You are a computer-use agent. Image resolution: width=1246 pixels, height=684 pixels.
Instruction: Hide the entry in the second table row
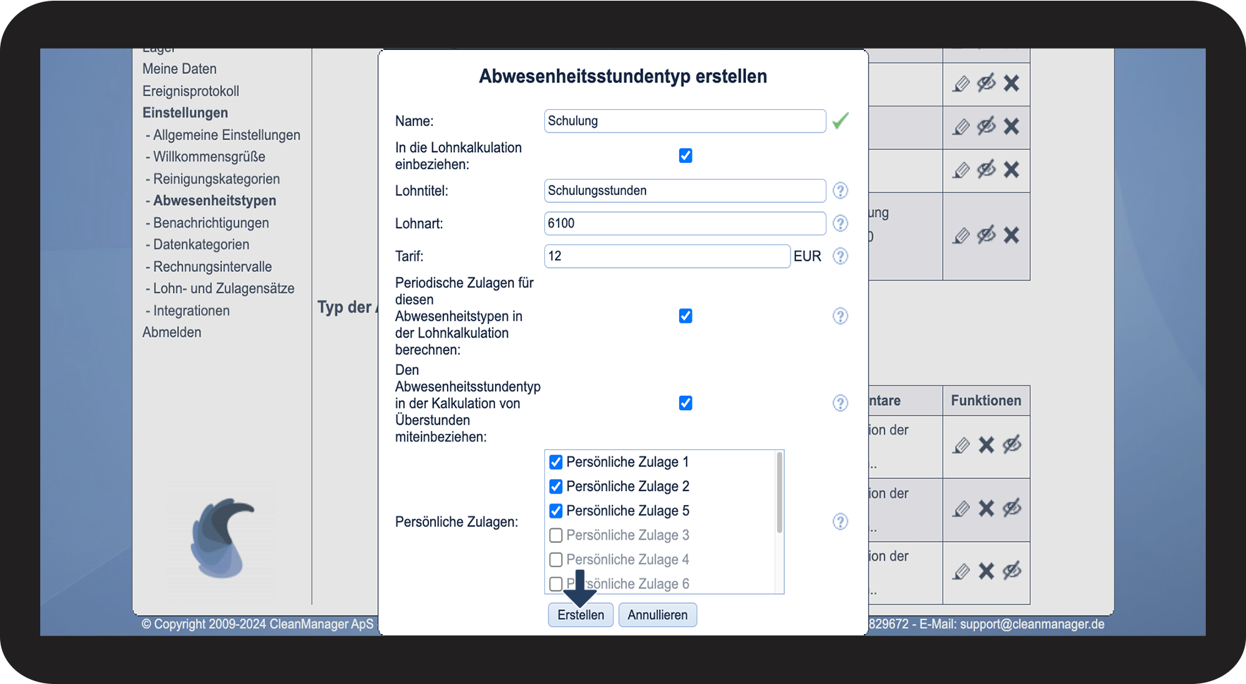pos(987,126)
